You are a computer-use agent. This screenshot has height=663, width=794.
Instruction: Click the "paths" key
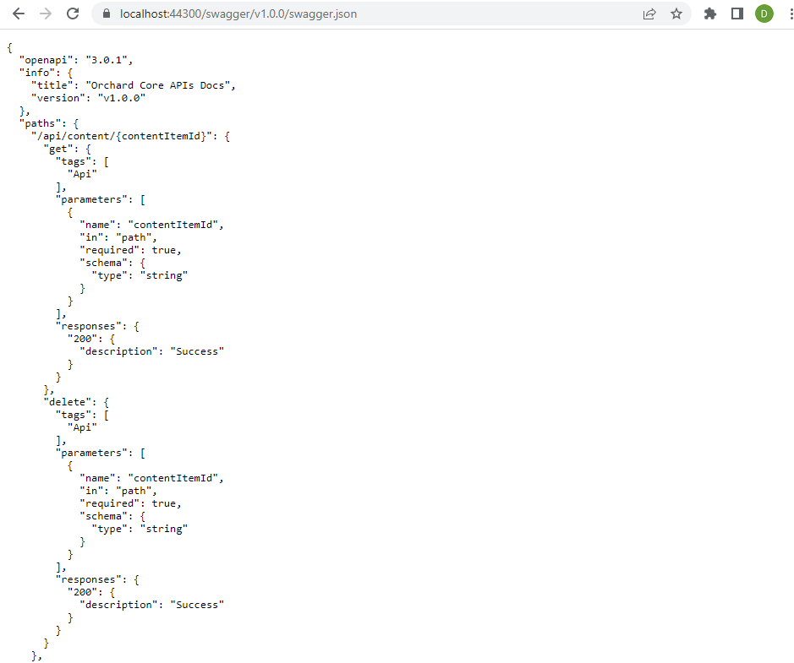40,123
